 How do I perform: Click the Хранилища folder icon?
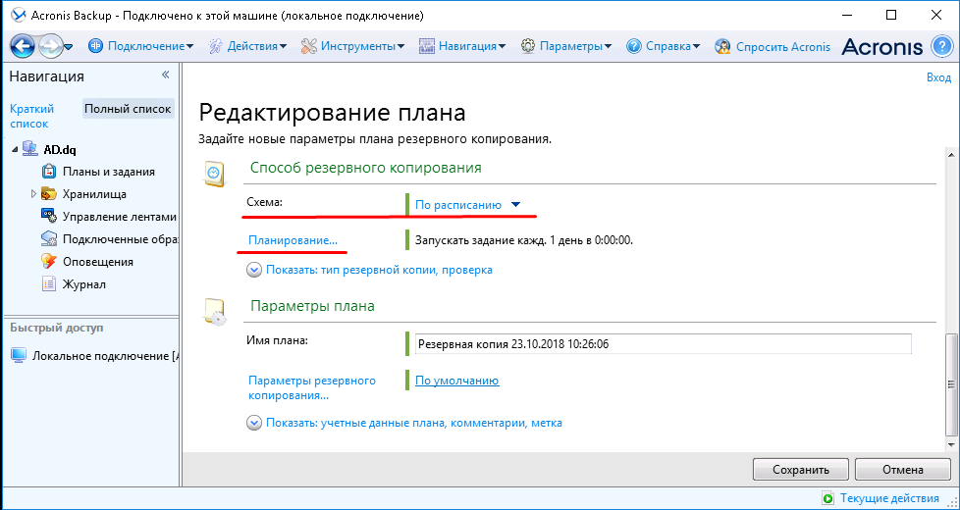coord(49,194)
